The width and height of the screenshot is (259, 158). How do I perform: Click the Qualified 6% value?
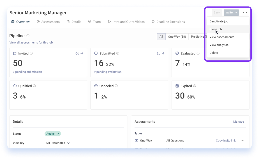click(23, 97)
